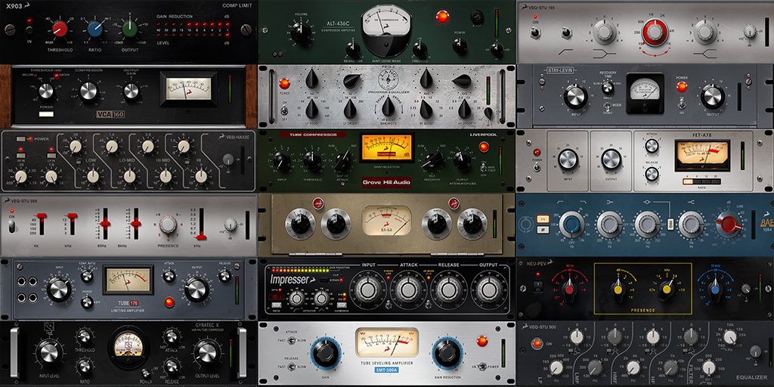774x387 pixels.
Task: Click the THRESHOLD knob on GYRATEC X
Action: (x=85, y=336)
